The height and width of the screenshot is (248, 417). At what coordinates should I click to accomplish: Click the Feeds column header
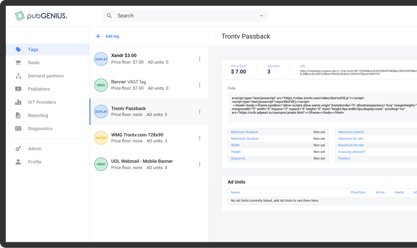point(399,192)
